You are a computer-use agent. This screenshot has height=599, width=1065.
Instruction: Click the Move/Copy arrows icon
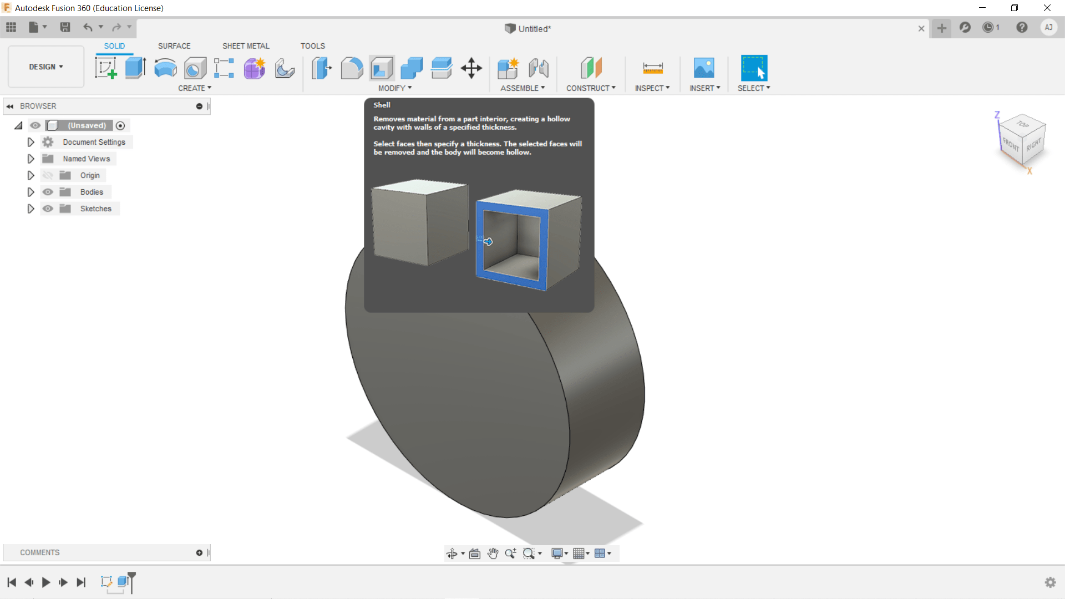pos(471,68)
